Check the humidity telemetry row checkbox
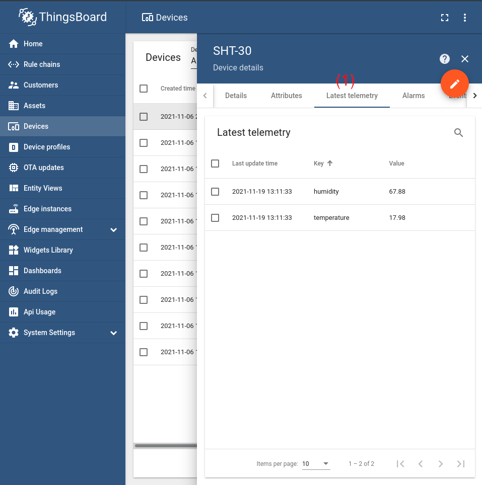 tap(215, 192)
